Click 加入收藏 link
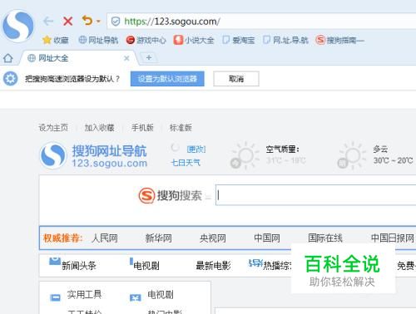Viewport: 416px width, 314px height. [x=99, y=128]
